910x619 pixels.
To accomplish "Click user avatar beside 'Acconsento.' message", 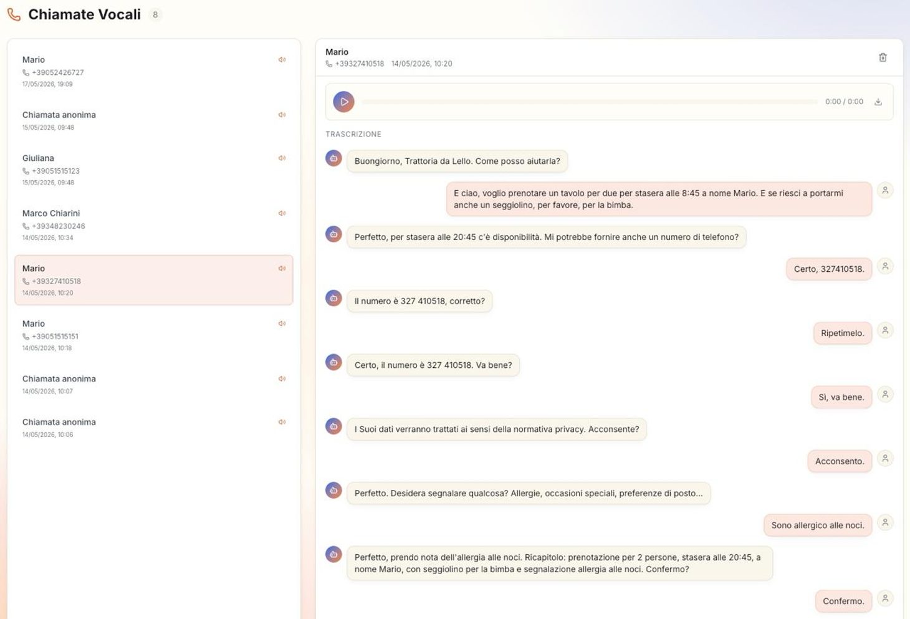I will [x=885, y=458].
